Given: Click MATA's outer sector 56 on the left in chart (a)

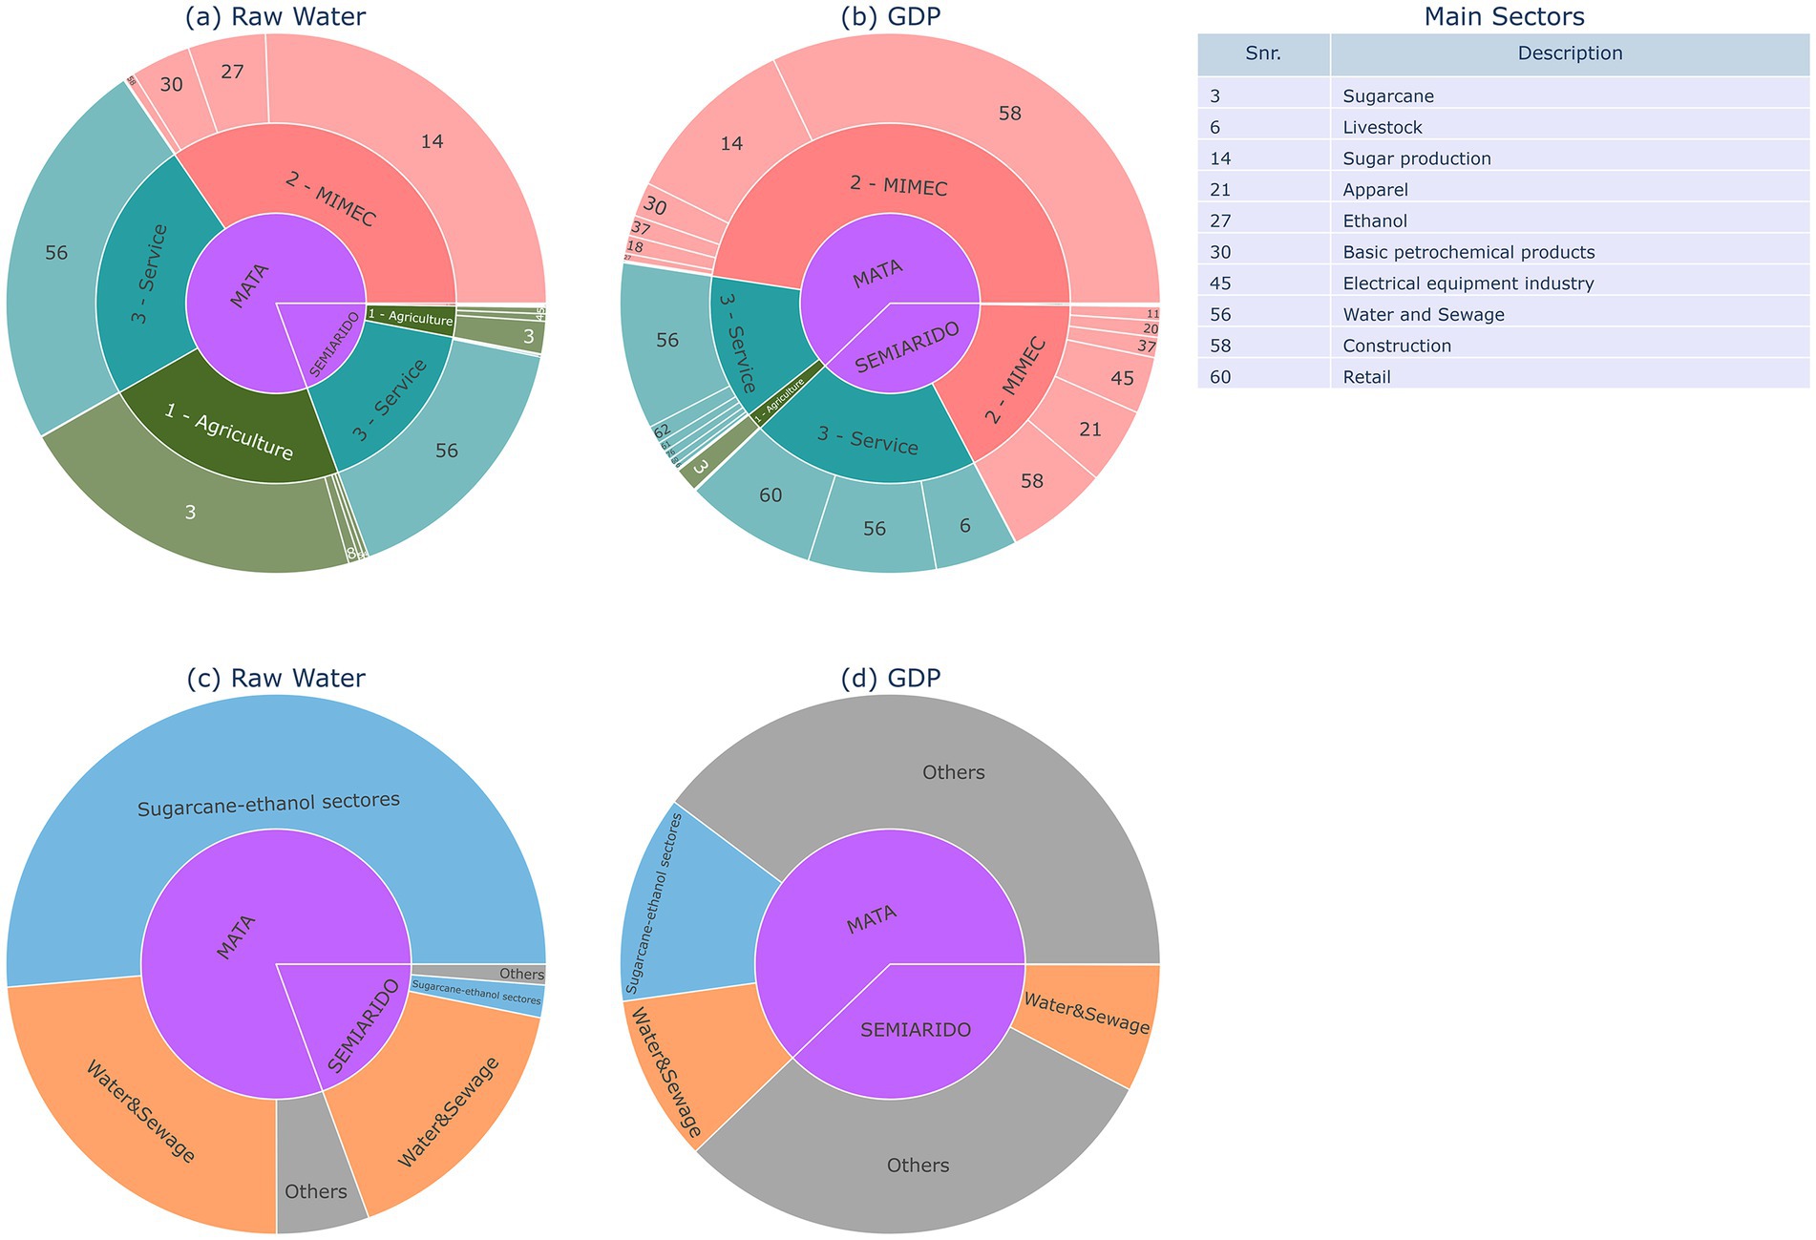Looking at the screenshot, I should click(x=57, y=254).
